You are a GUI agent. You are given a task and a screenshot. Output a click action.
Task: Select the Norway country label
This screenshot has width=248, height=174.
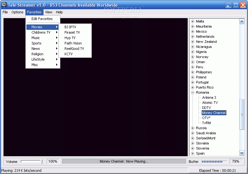point(202,57)
